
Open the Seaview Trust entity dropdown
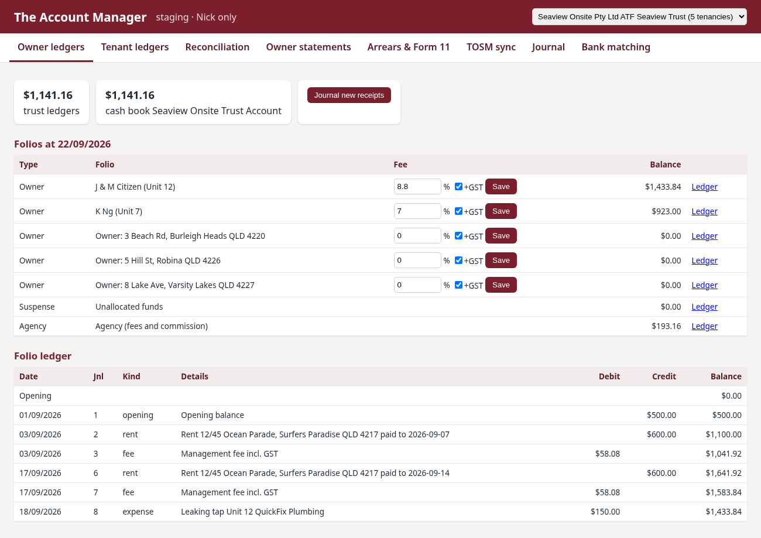tap(639, 16)
